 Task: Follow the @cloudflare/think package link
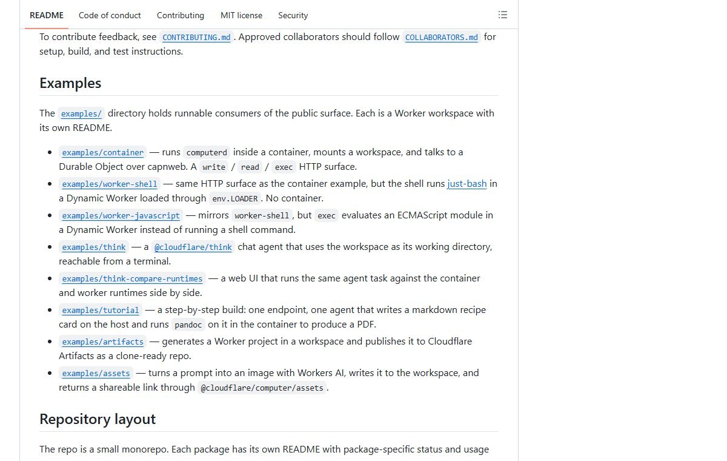(x=193, y=247)
